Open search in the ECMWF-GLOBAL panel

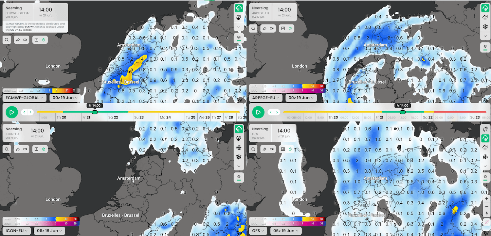click(7, 40)
